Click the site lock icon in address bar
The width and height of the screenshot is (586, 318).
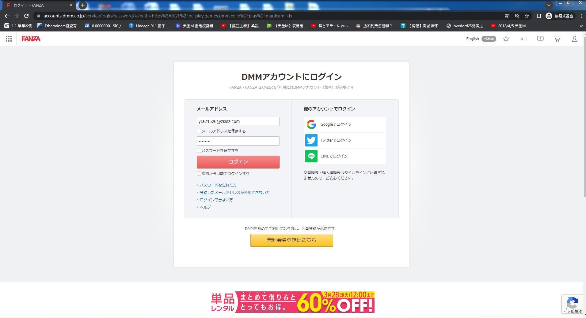point(38,16)
